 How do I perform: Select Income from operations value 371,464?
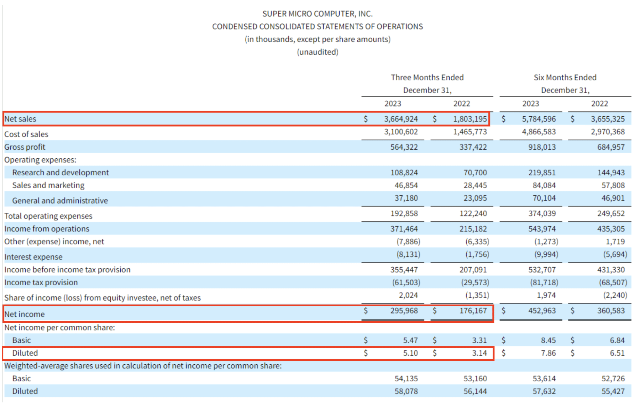coord(404,229)
